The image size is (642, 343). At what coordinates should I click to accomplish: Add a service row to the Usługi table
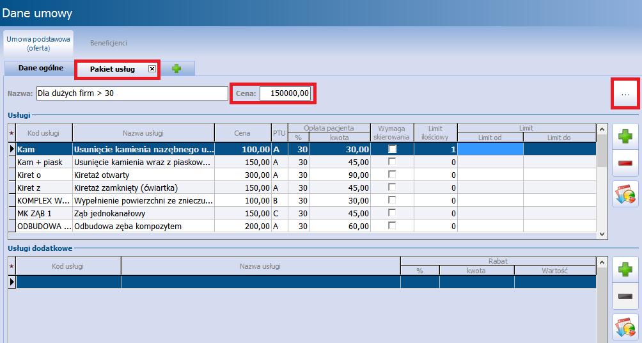625,136
